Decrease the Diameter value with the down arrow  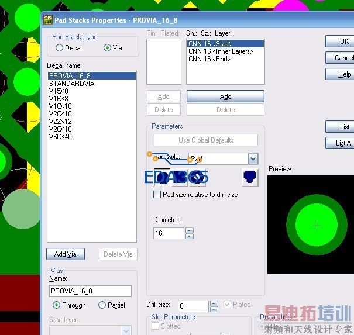(x=190, y=236)
